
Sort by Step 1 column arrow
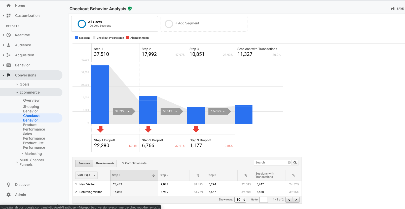[154, 175]
